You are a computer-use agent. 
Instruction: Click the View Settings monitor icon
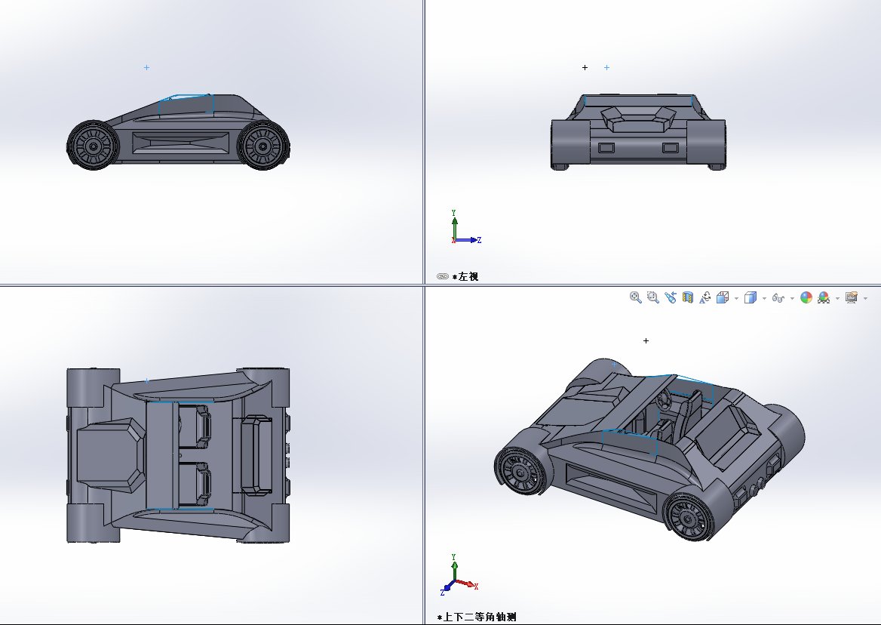click(852, 298)
